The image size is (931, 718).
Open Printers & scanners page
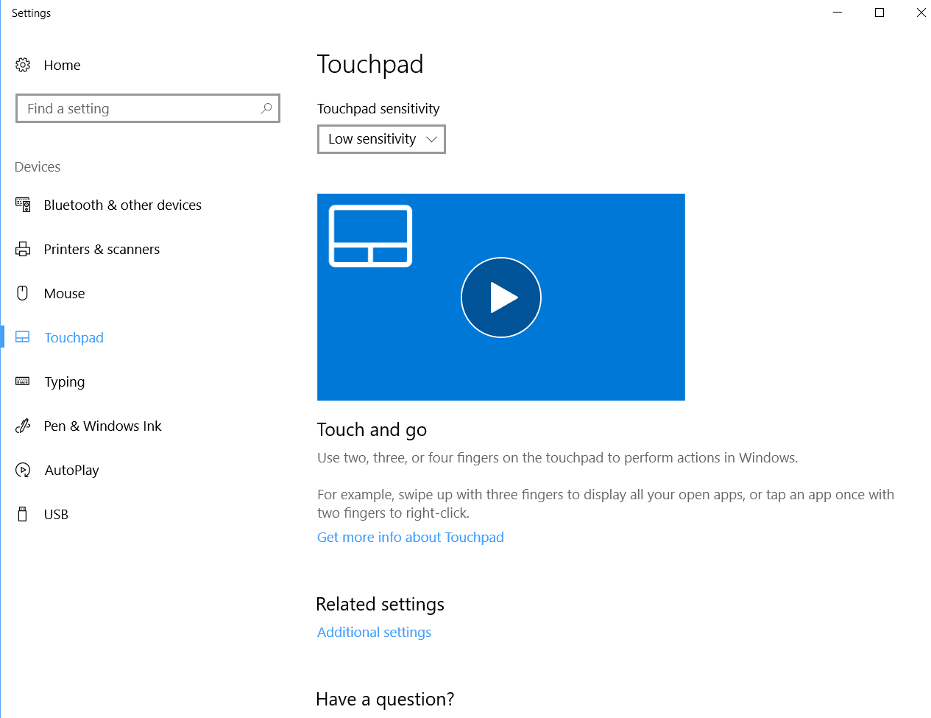click(102, 250)
